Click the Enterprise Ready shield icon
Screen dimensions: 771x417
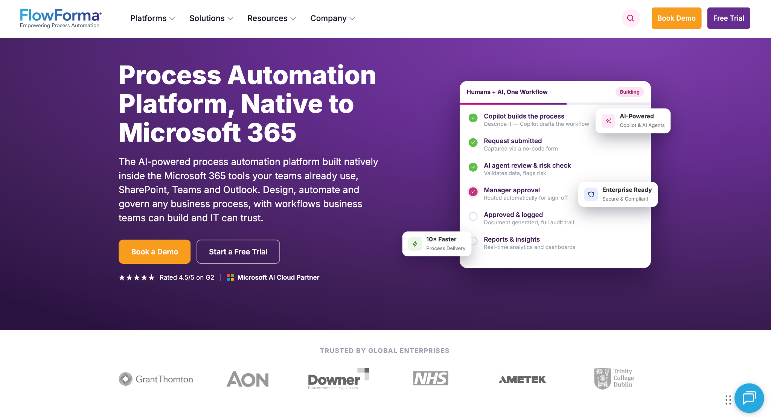(x=591, y=194)
